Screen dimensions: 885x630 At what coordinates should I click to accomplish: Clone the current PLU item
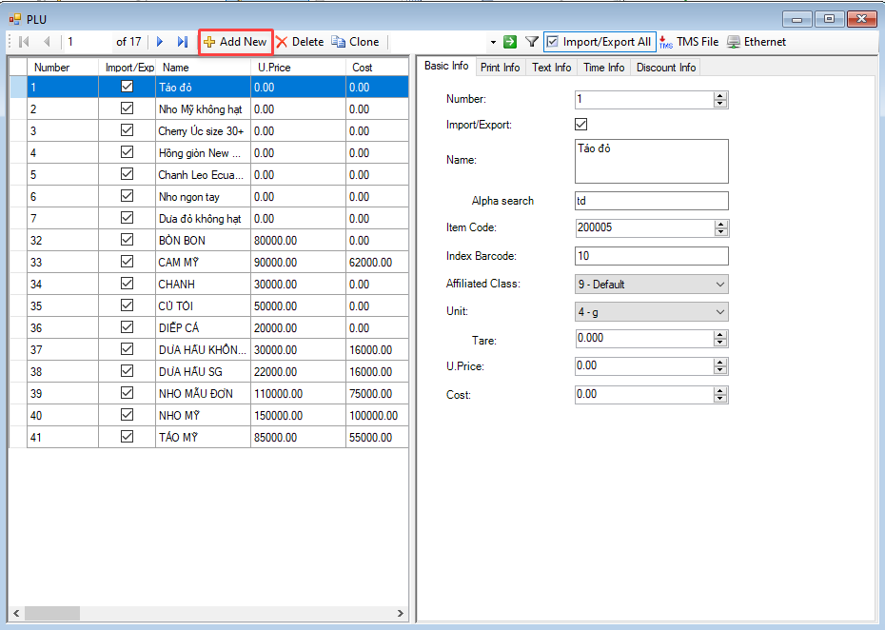click(x=355, y=42)
